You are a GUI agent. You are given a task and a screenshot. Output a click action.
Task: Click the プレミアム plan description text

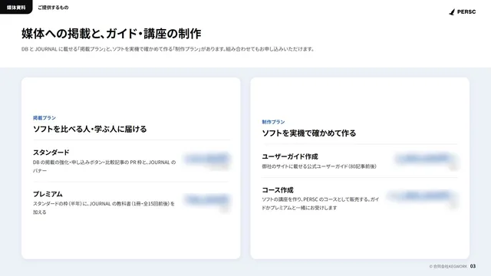(104, 208)
